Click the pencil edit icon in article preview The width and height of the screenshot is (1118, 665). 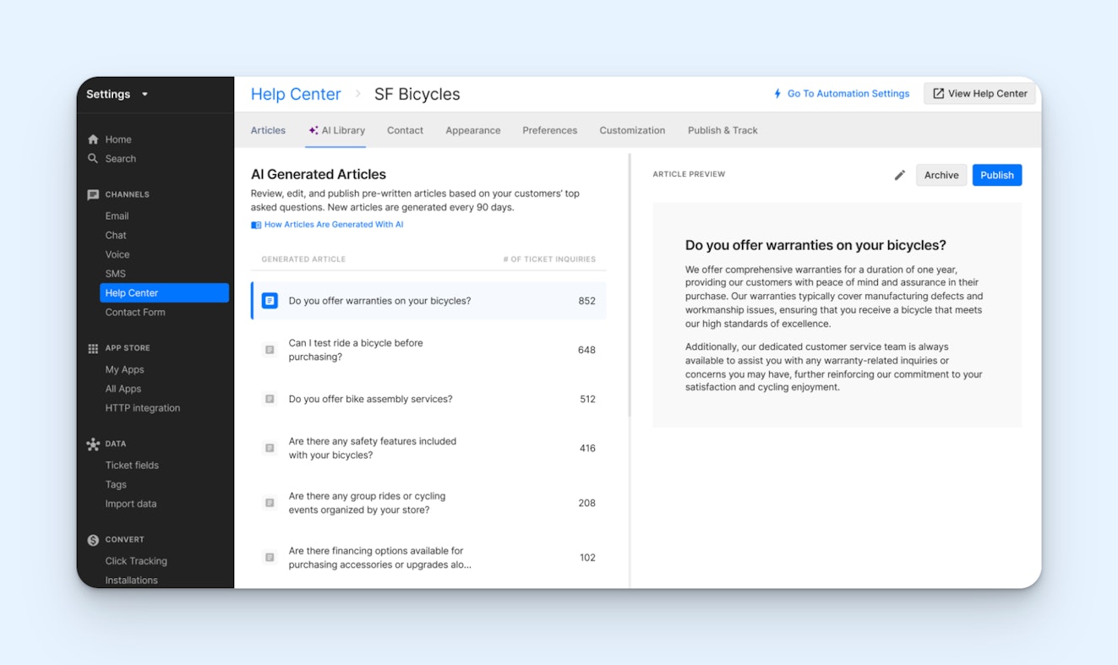(899, 175)
